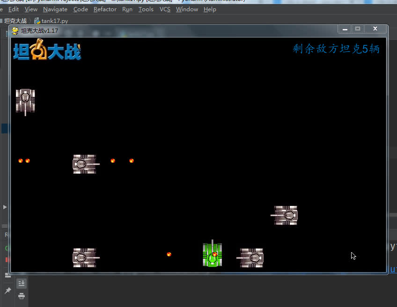
Task: Minimize the 坦克大战v1.17 game window
Action: coord(345,29)
